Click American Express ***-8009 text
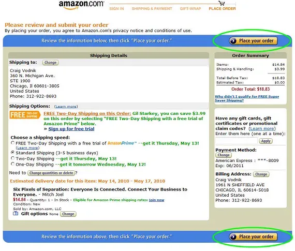The image size is (295, 251). [247, 160]
